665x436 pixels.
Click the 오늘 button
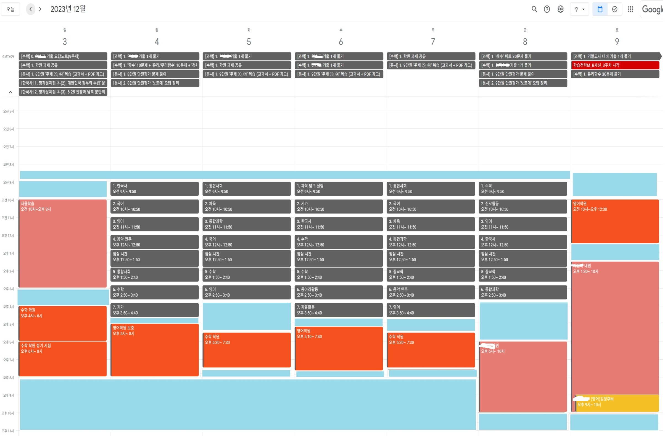click(10, 9)
